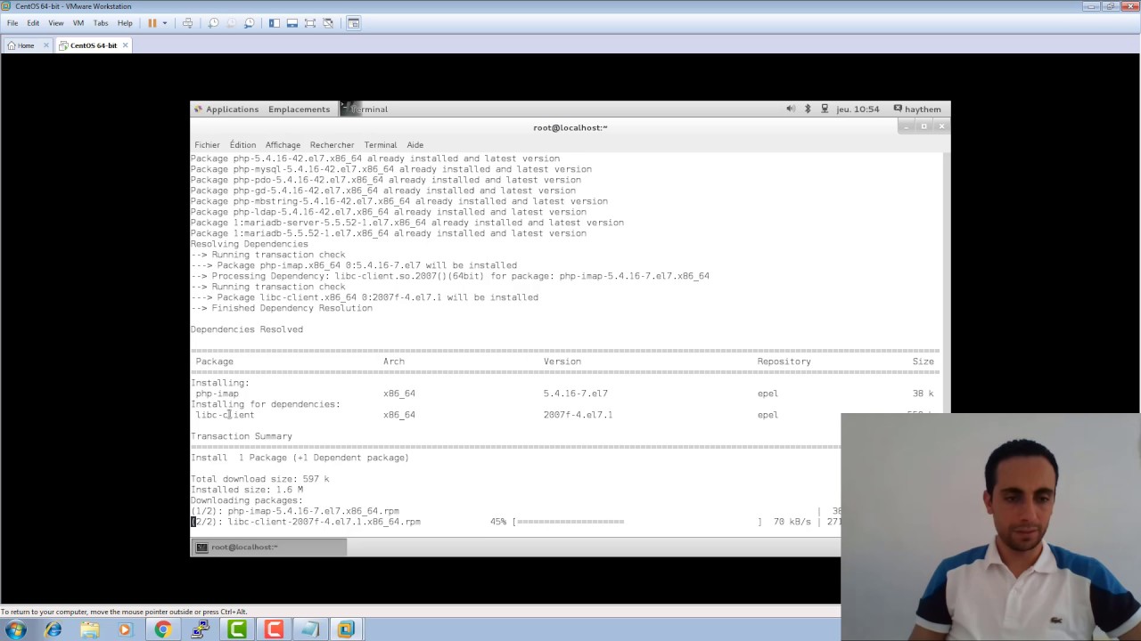Open the VMware Help menu

pos(125,23)
